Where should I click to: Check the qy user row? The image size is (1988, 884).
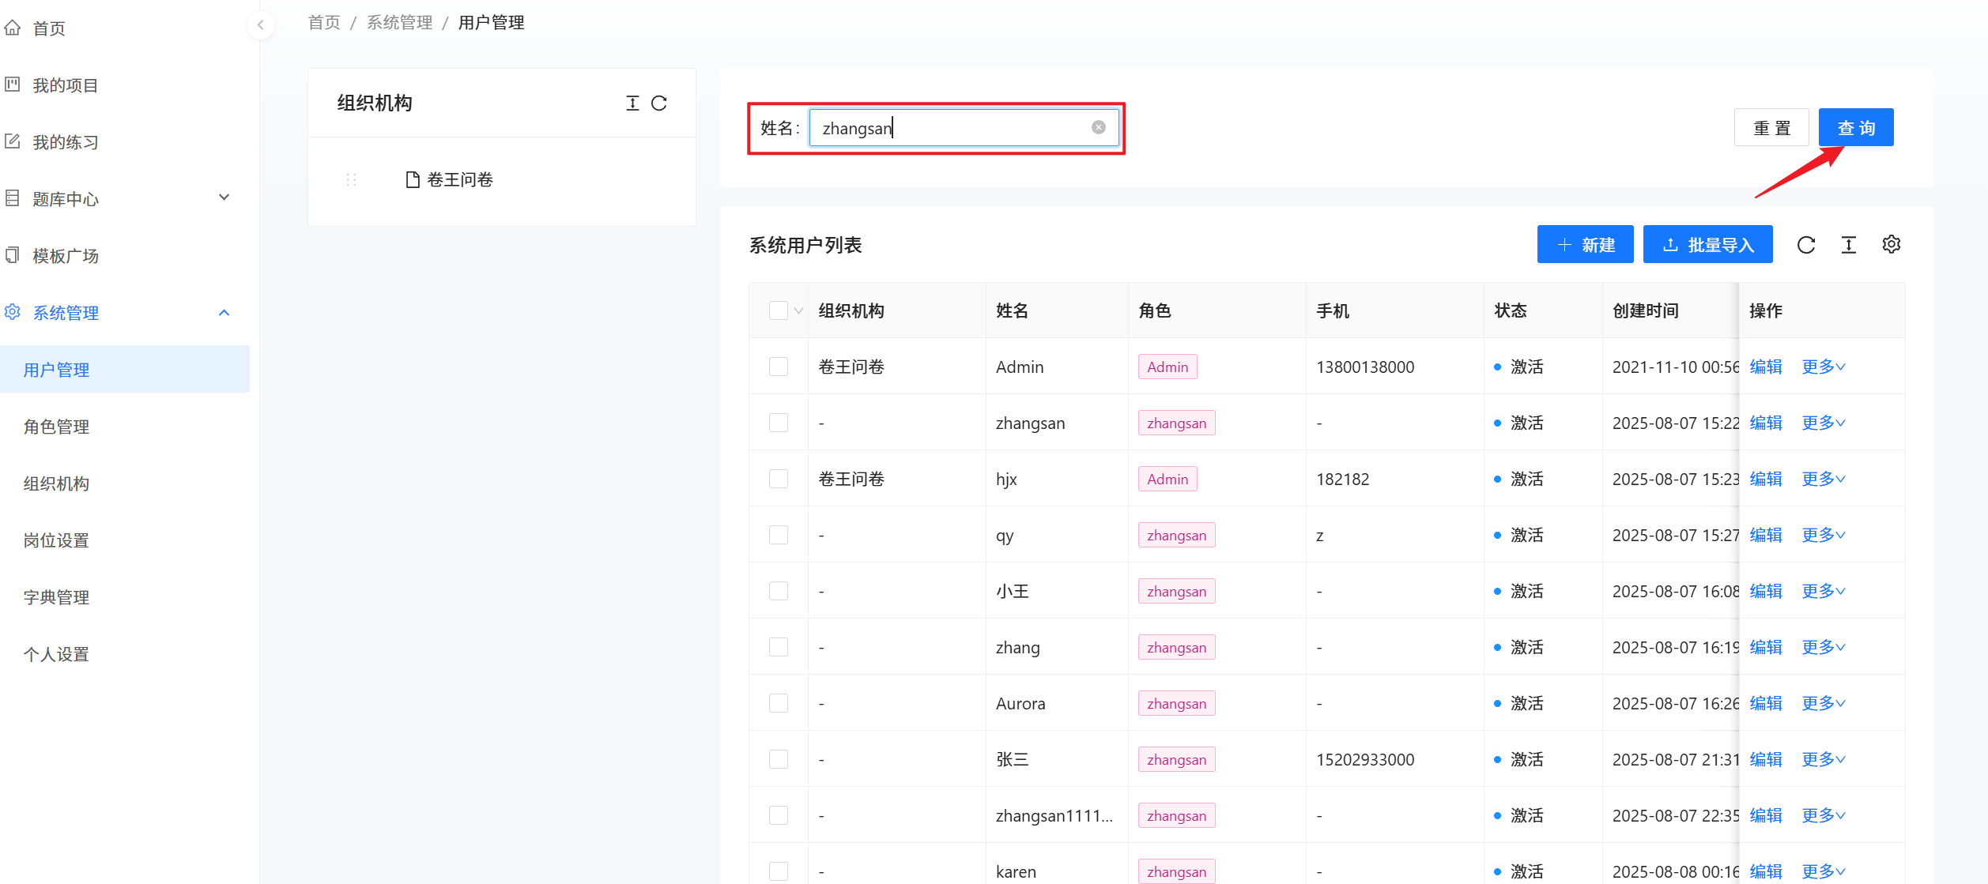coord(779,535)
